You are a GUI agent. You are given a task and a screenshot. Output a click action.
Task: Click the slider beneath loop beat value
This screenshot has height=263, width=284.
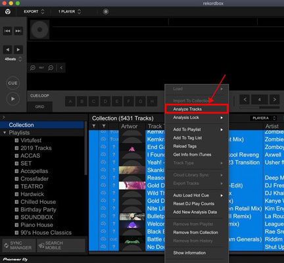260,108
